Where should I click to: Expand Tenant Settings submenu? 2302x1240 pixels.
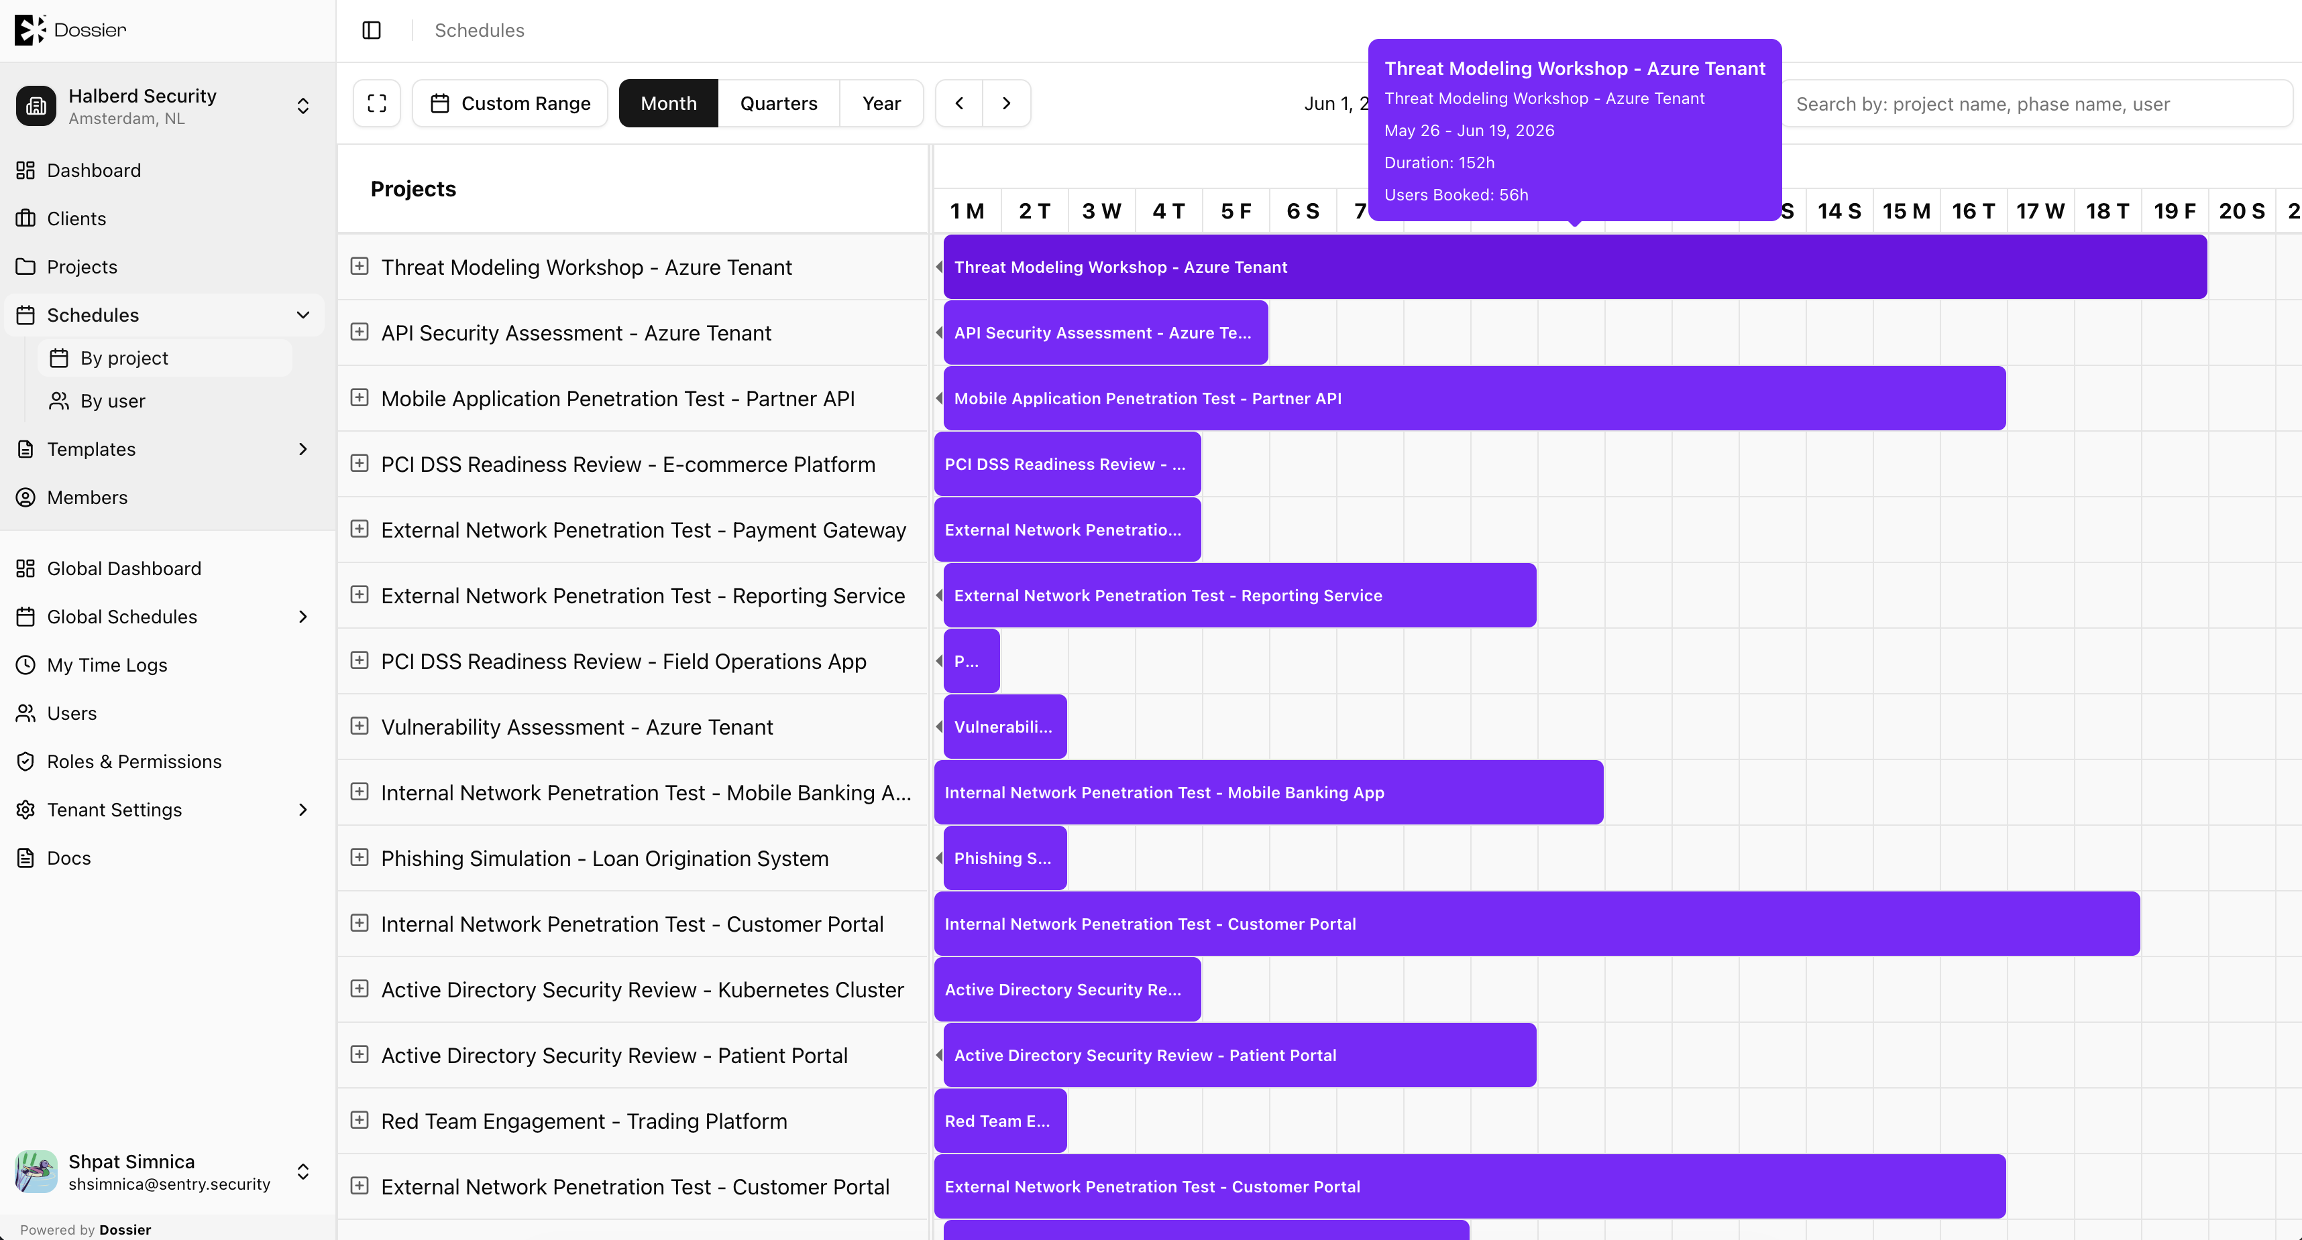(x=303, y=810)
